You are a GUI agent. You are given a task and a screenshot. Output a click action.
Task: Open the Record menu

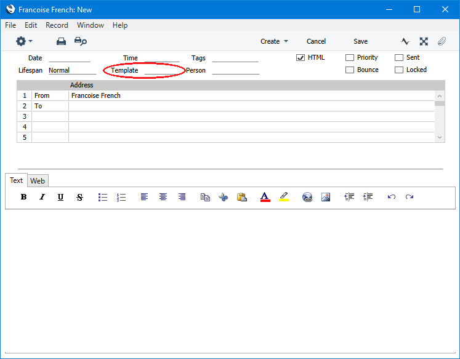tap(57, 25)
